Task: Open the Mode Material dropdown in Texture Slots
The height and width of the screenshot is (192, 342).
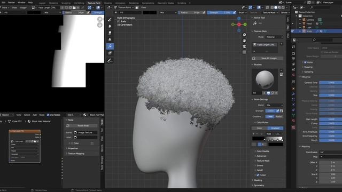Action: (x=274, y=37)
